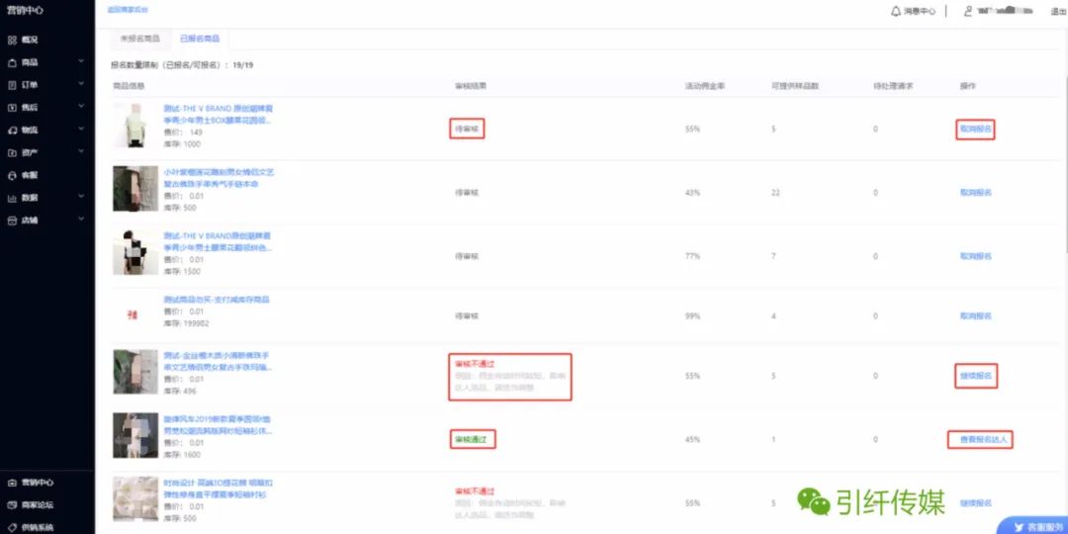1068x534 pixels.
Task: Click the 订单 order list icon
Action: tap(12, 85)
